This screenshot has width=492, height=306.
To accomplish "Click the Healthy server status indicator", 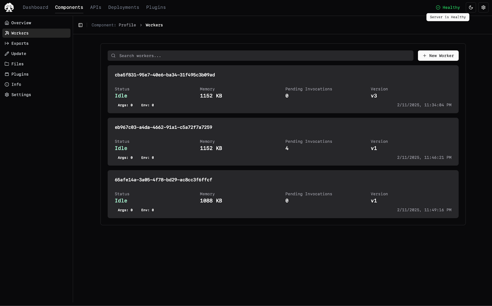I will pyautogui.click(x=448, y=7).
